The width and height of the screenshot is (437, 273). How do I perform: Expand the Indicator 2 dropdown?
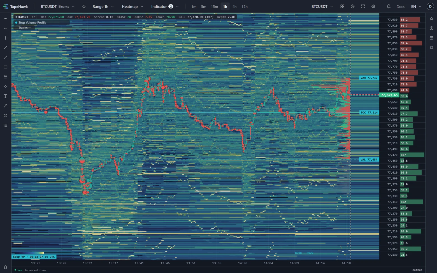[165, 6]
